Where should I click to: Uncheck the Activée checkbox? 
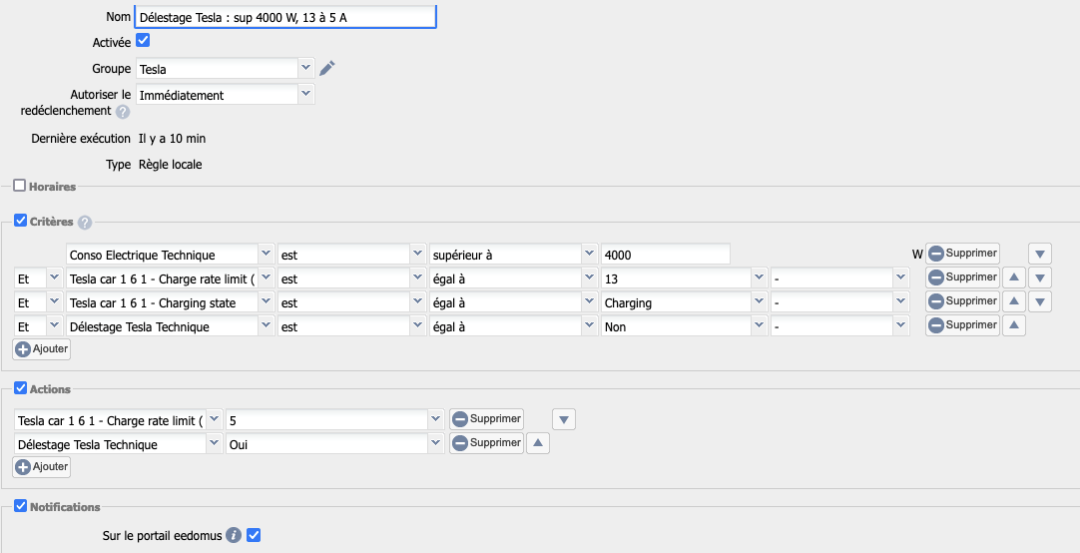pos(143,41)
